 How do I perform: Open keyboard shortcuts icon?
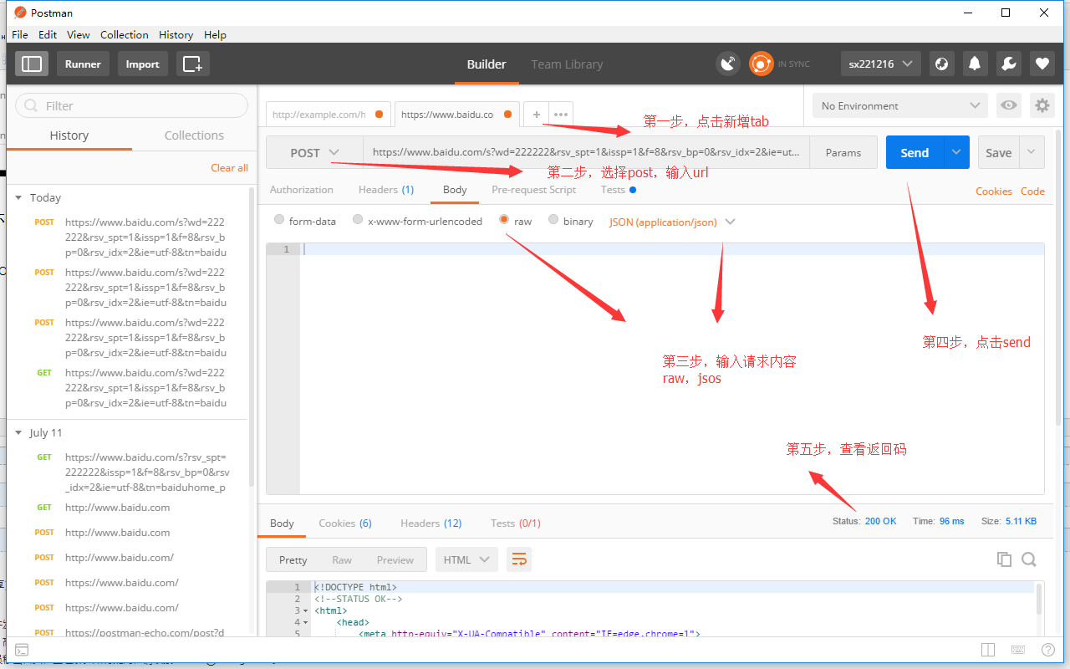(1018, 650)
